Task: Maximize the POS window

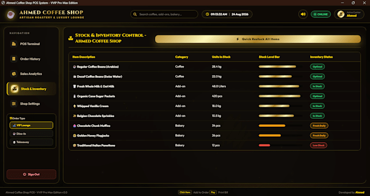Action: click(x=353, y=3)
